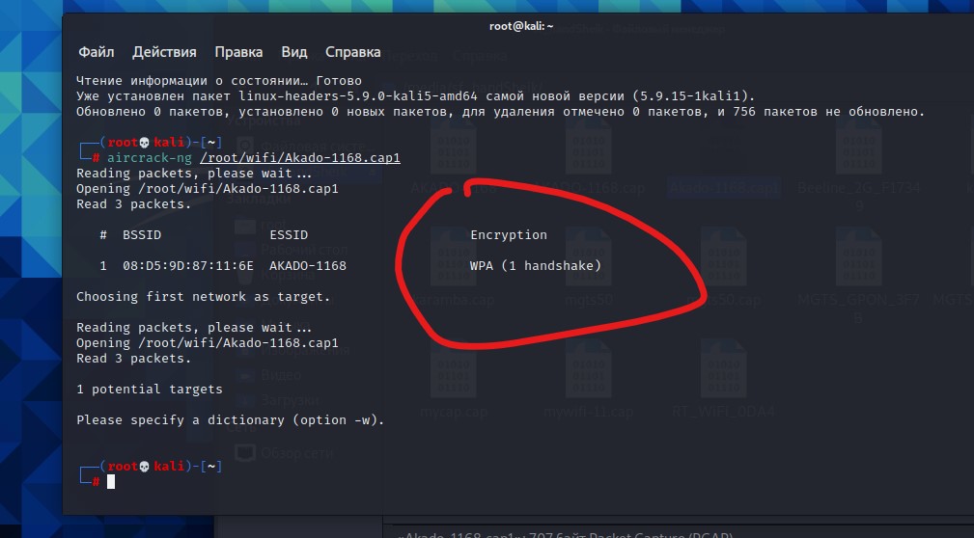
Task: Open the Справка help menu
Action: click(x=352, y=52)
